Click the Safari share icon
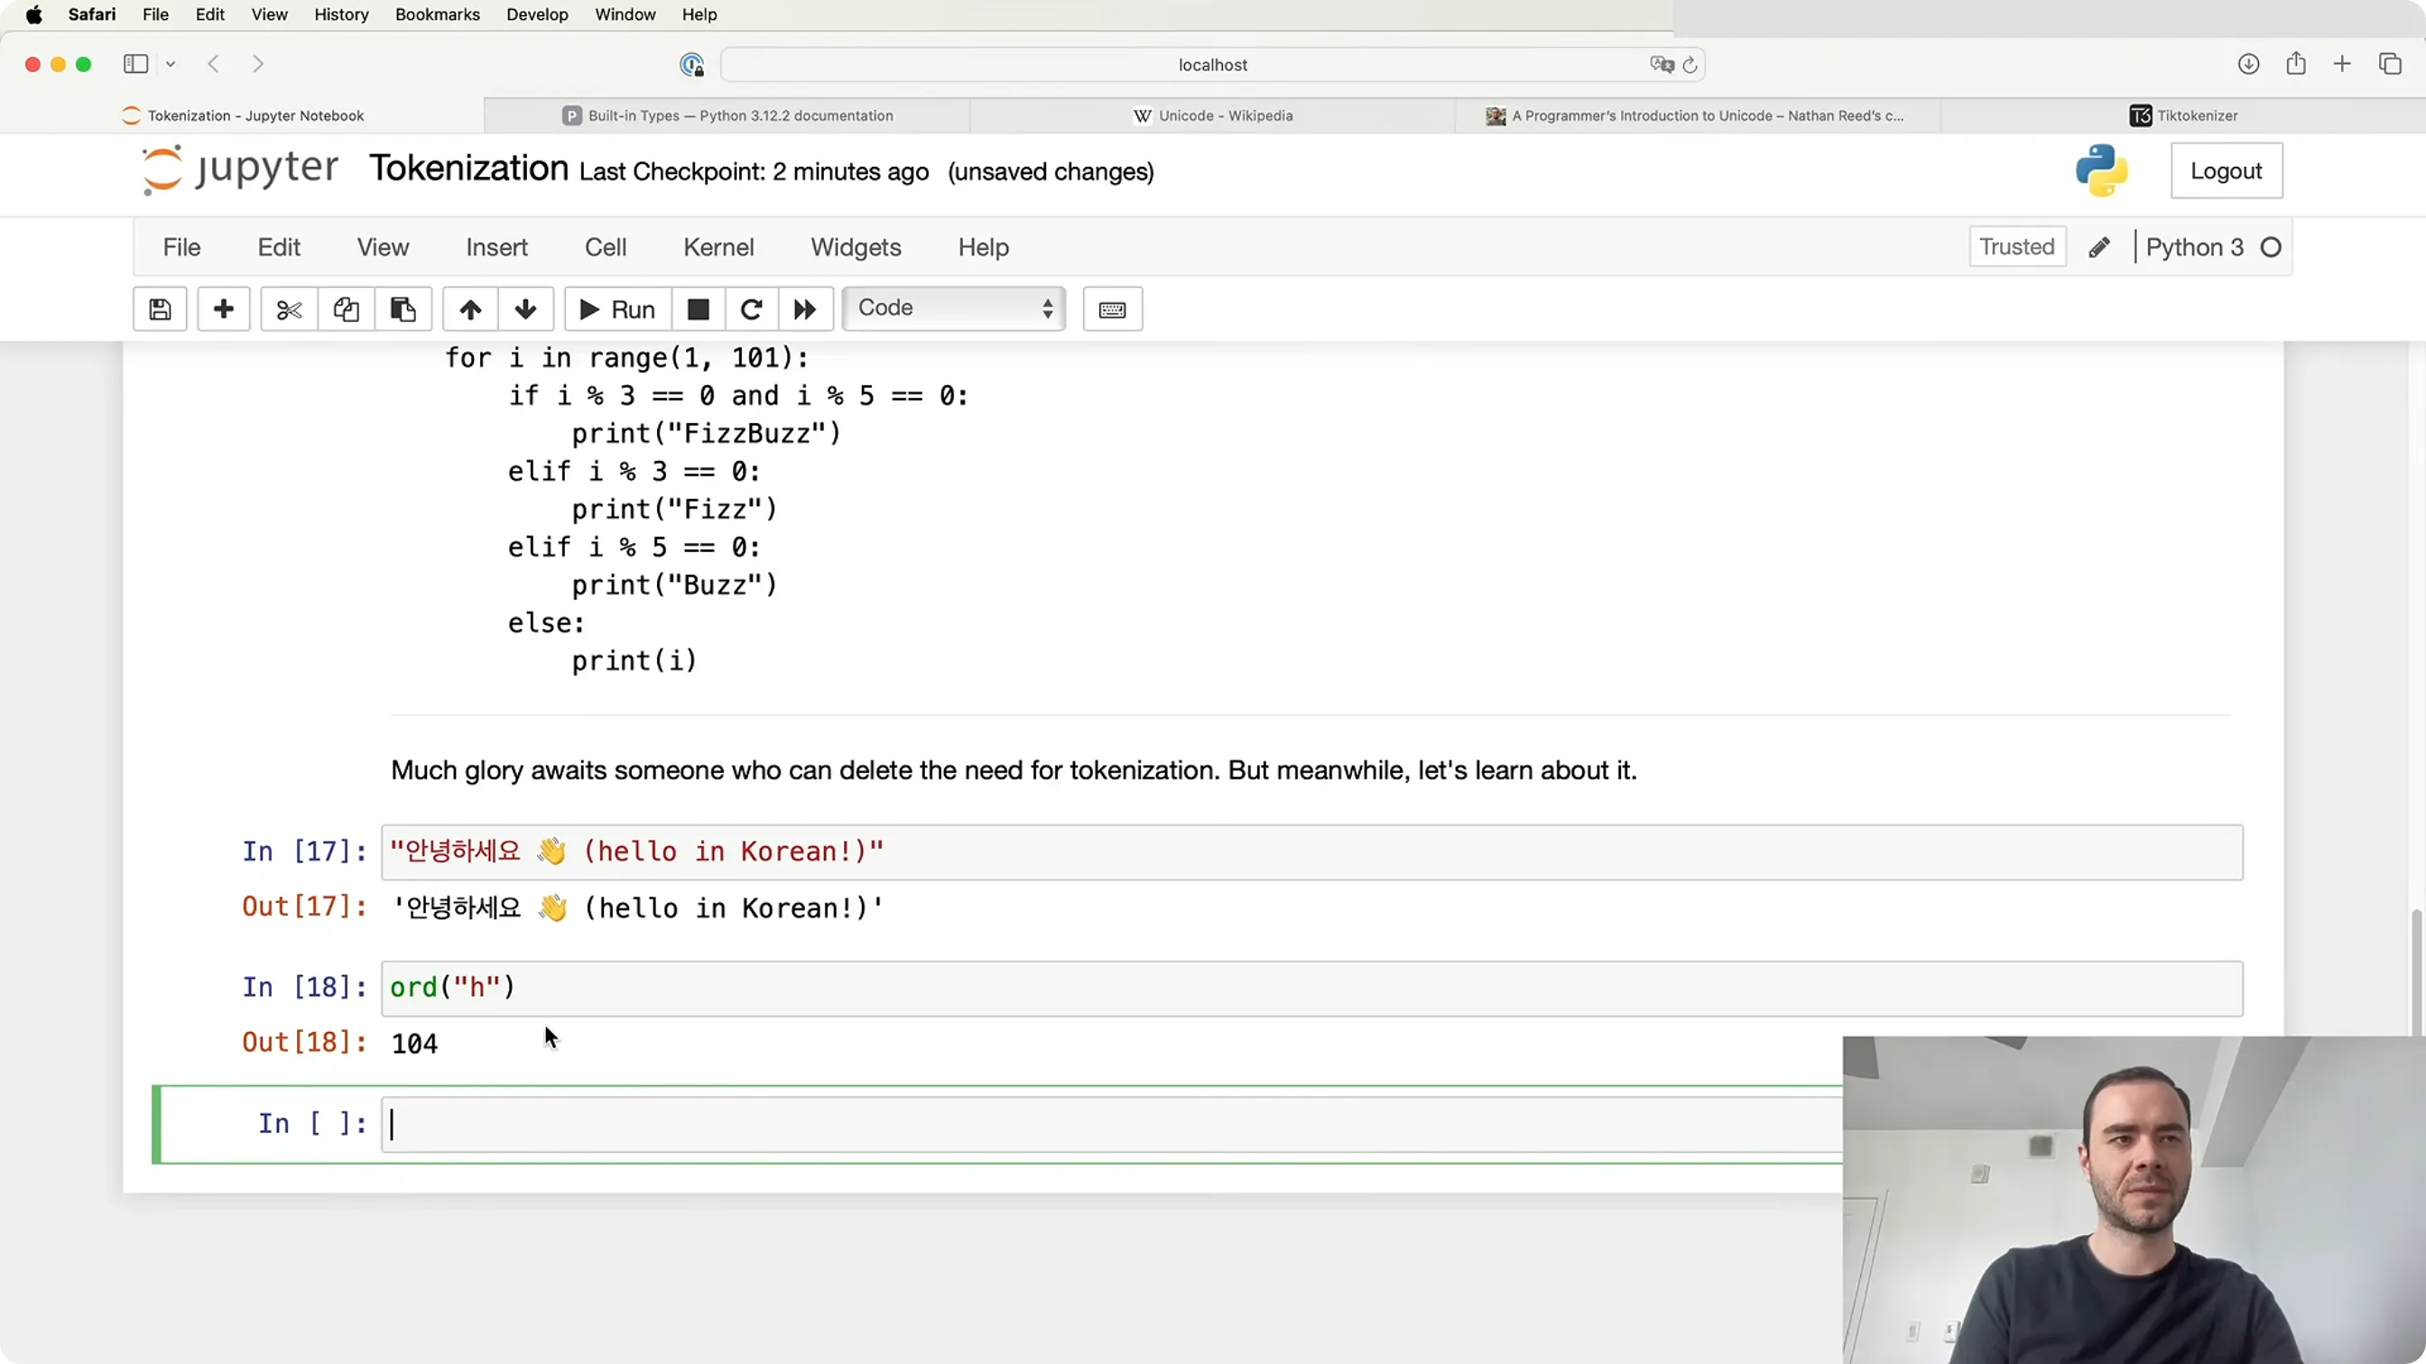The height and width of the screenshot is (1364, 2426). (x=2296, y=63)
